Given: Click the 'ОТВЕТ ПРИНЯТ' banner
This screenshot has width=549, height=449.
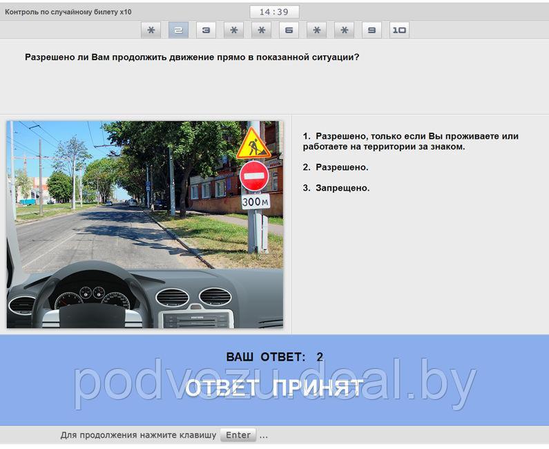Looking at the screenshot, I should click(x=274, y=388).
